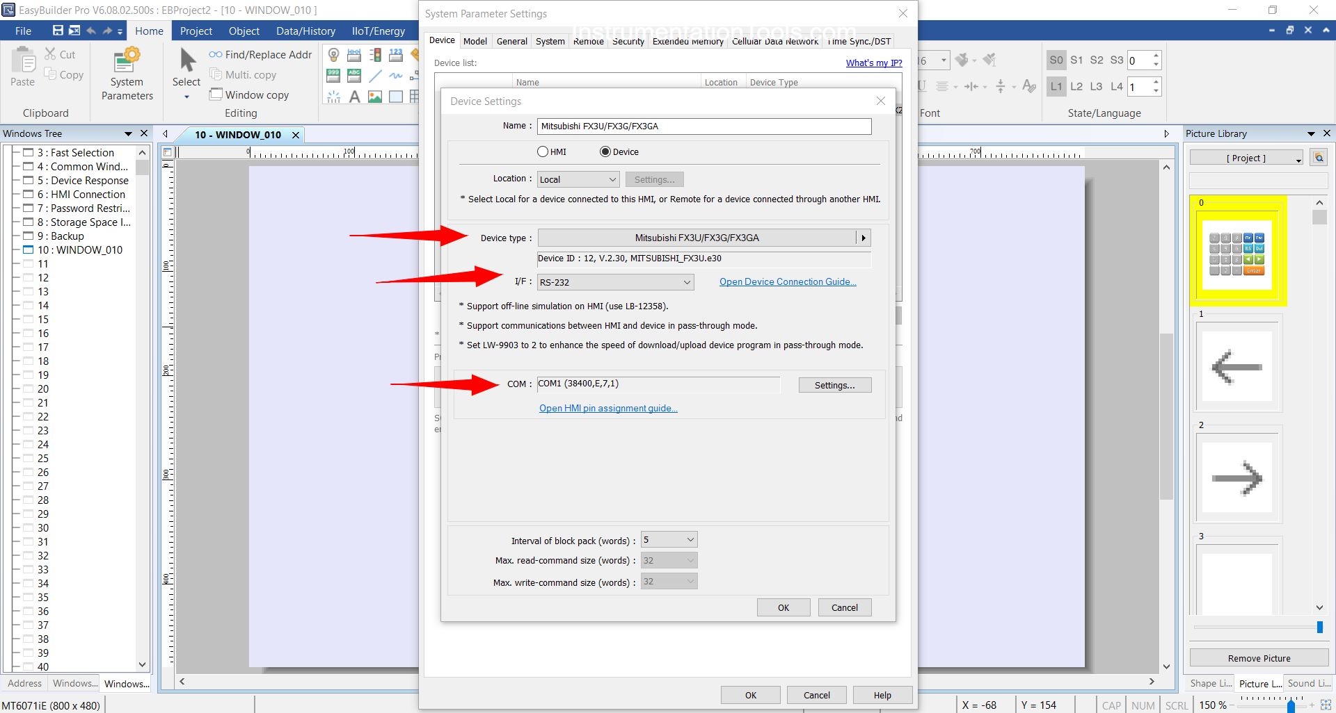The width and height of the screenshot is (1336, 713).
Task: Select the Line drawing tool
Action: [x=375, y=76]
